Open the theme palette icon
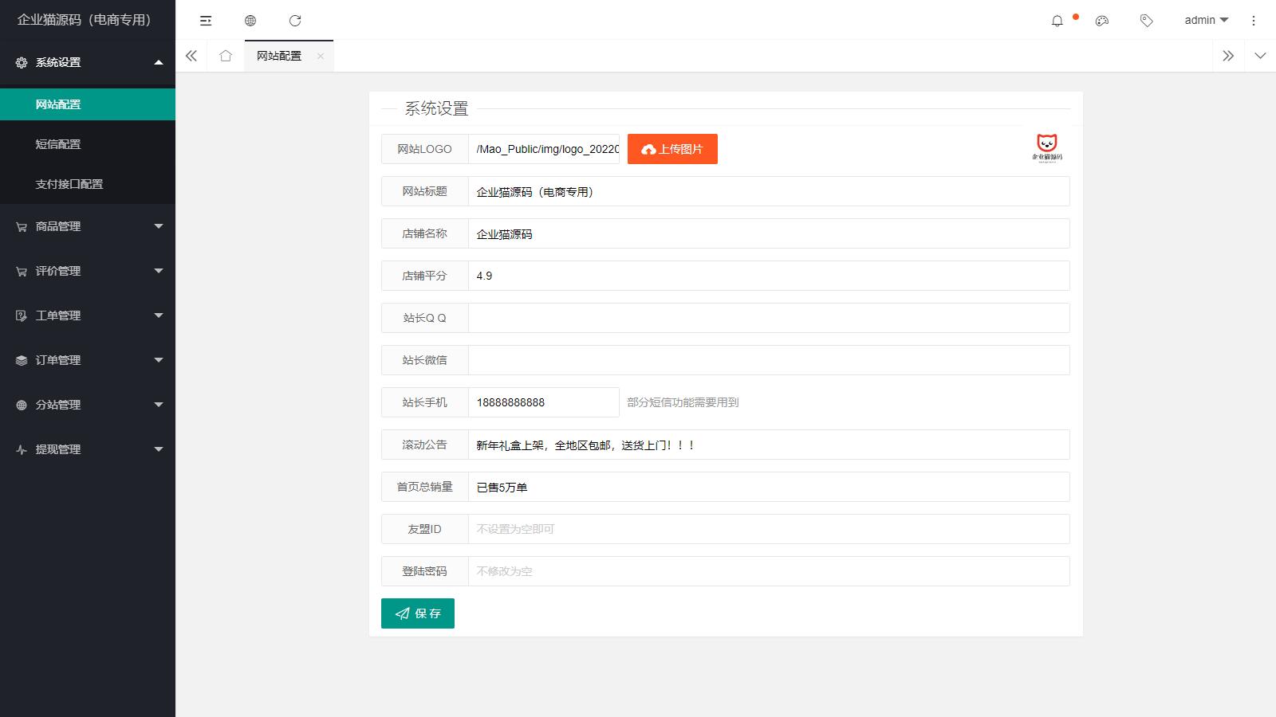 [1101, 20]
